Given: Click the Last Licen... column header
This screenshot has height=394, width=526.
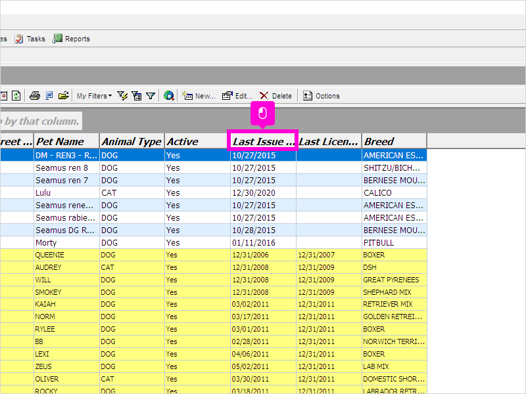Looking at the screenshot, I should [329, 141].
